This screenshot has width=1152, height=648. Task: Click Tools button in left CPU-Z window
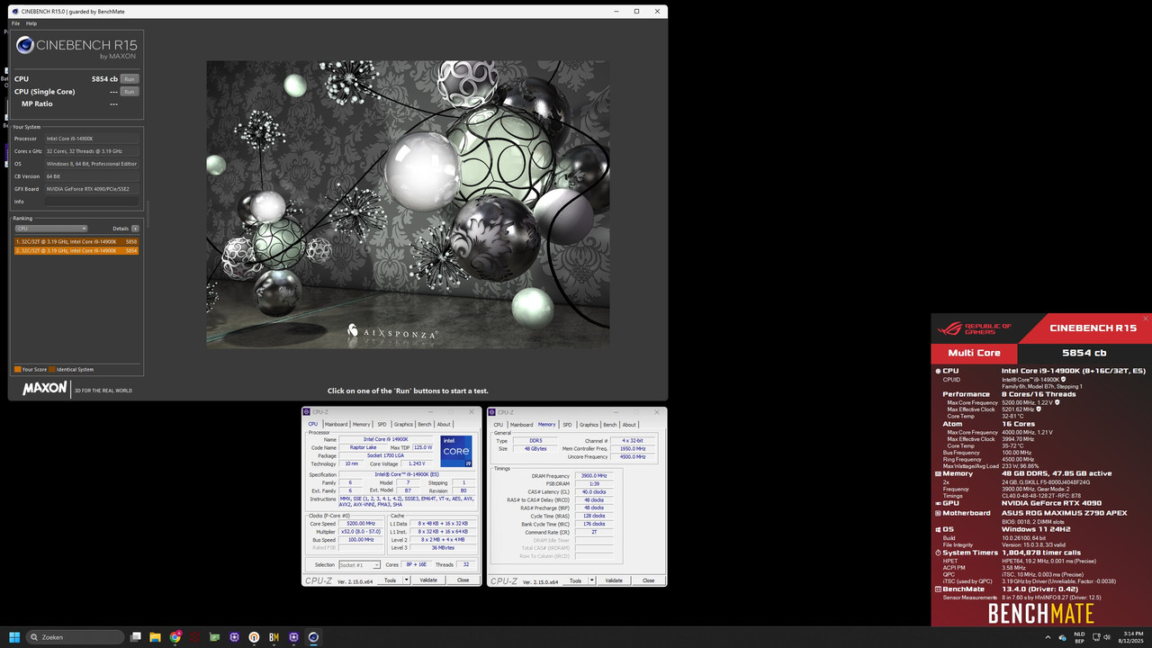click(390, 580)
